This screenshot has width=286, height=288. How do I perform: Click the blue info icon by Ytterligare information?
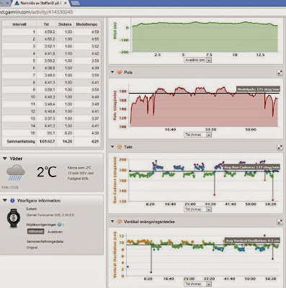(x=12, y=201)
